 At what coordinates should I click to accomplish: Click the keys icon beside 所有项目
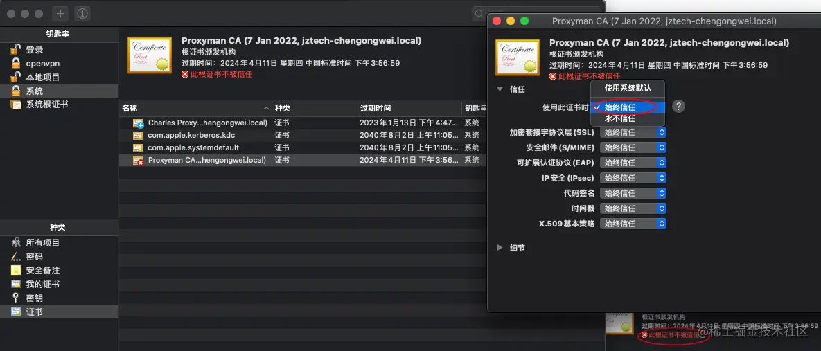click(16, 243)
